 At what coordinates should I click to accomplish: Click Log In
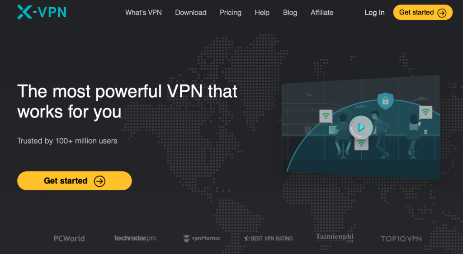375,13
